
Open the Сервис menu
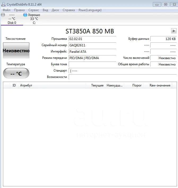pyautogui.click(x=34, y=10)
